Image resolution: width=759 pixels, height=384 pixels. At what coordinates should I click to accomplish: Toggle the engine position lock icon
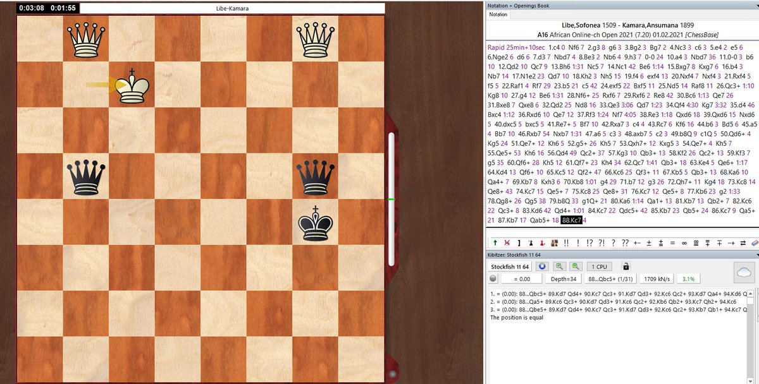(x=626, y=268)
